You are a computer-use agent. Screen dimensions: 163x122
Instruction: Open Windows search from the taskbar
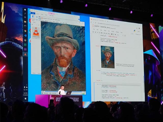[25, 13]
